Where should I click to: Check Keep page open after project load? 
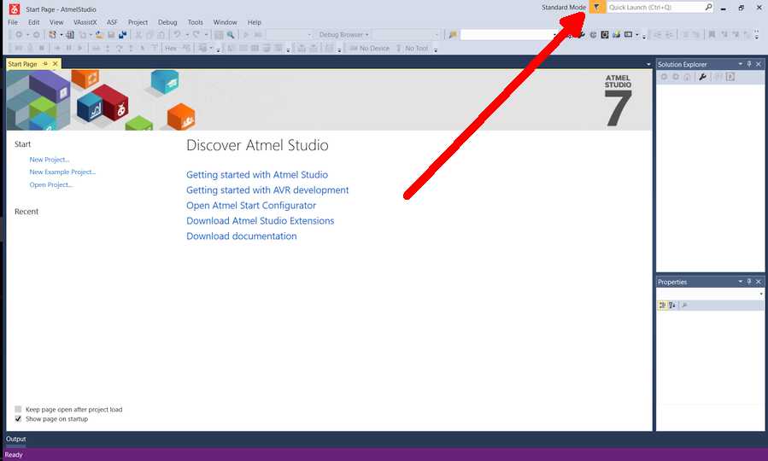18,409
